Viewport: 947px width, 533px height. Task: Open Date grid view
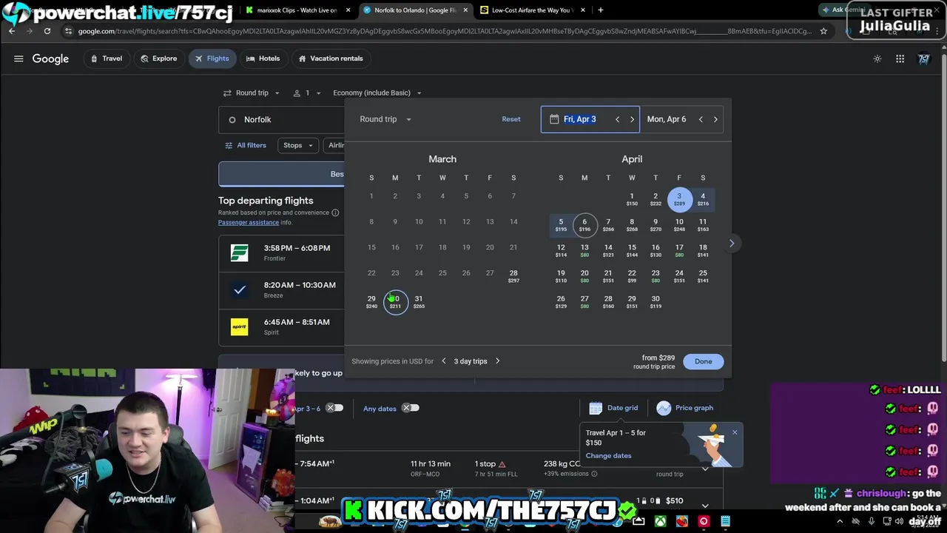613,408
